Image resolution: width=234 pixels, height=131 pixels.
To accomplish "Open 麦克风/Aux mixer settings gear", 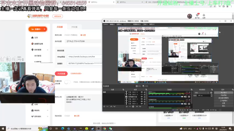I will [189, 97].
